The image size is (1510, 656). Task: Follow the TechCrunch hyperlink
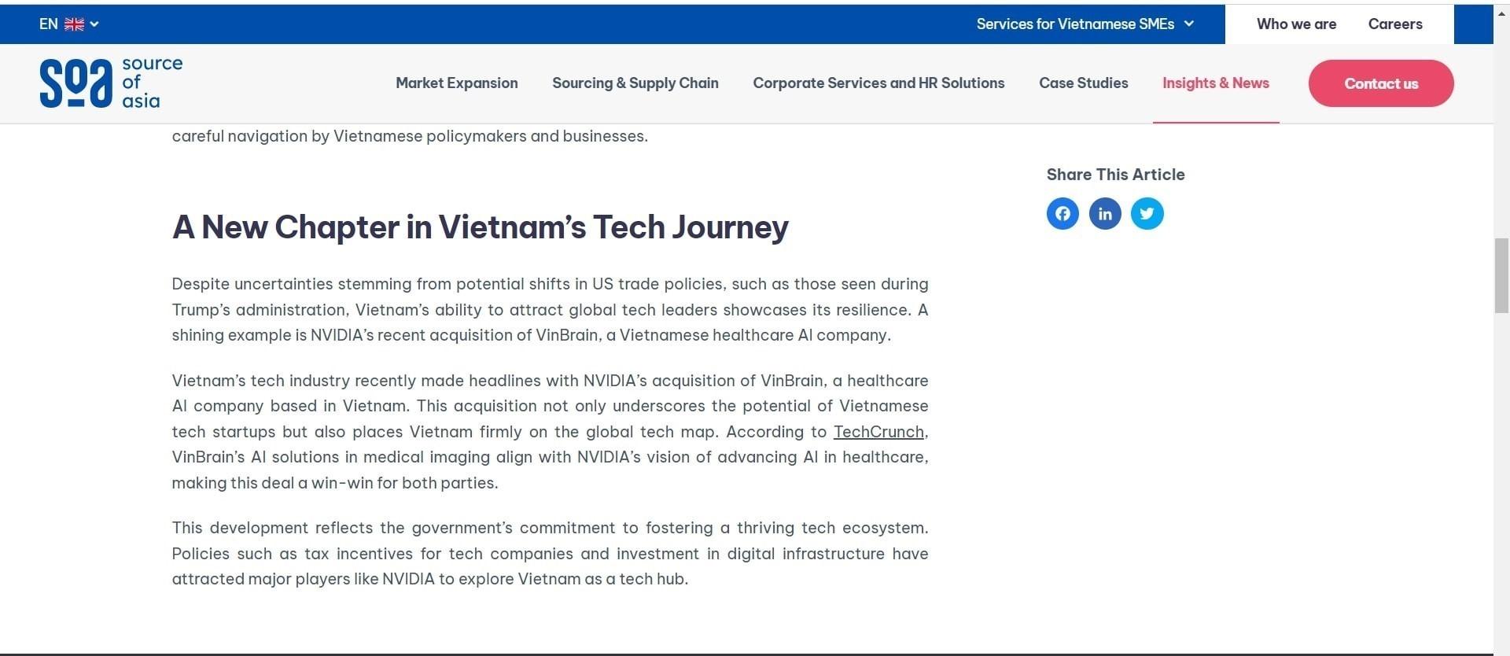coord(878,432)
